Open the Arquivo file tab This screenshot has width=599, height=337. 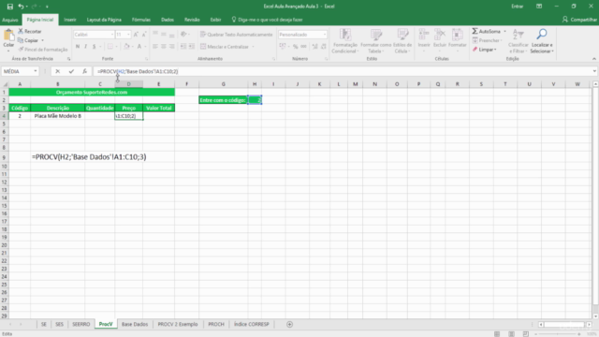point(10,20)
